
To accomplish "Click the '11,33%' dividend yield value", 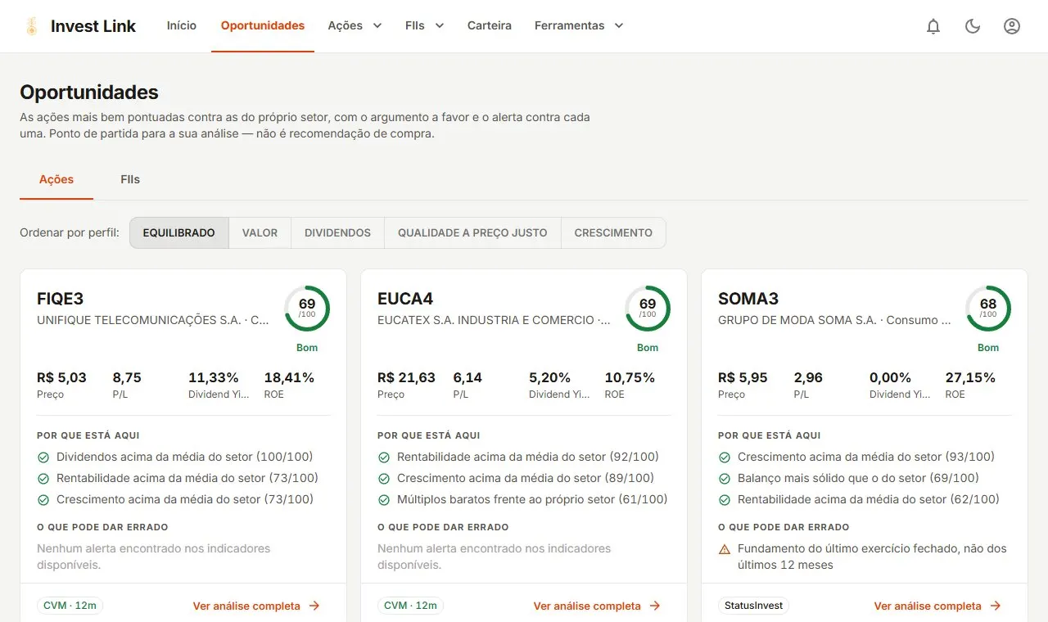I will [x=214, y=377].
